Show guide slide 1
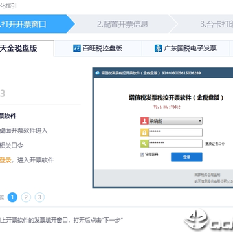233x233 pixels. 12,197
